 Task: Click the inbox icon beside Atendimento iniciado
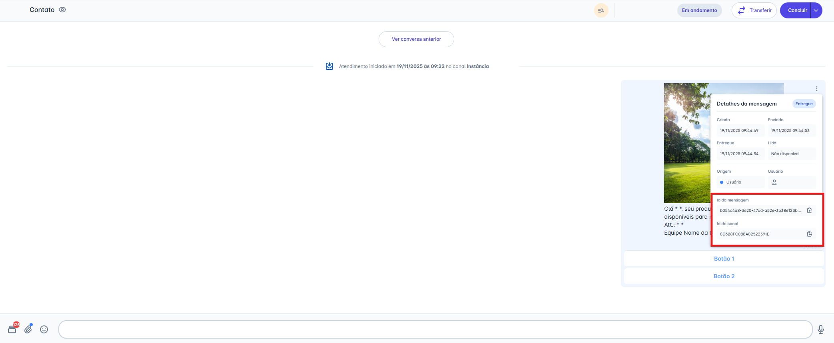click(329, 66)
